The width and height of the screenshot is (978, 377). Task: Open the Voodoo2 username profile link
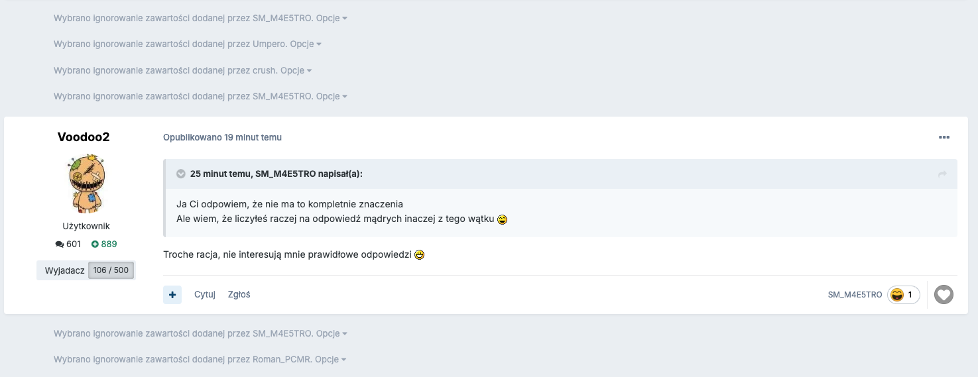84,137
